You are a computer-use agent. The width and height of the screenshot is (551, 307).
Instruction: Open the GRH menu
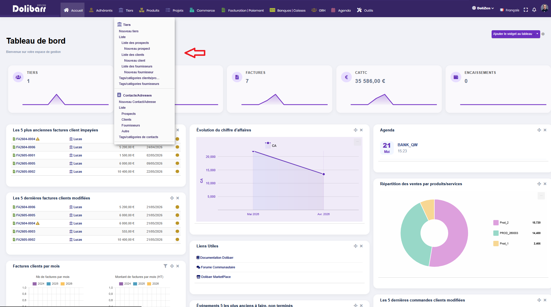[318, 10]
